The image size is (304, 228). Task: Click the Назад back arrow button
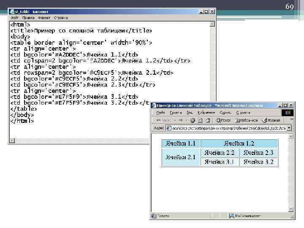pyautogui.click(x=163, y=120)
